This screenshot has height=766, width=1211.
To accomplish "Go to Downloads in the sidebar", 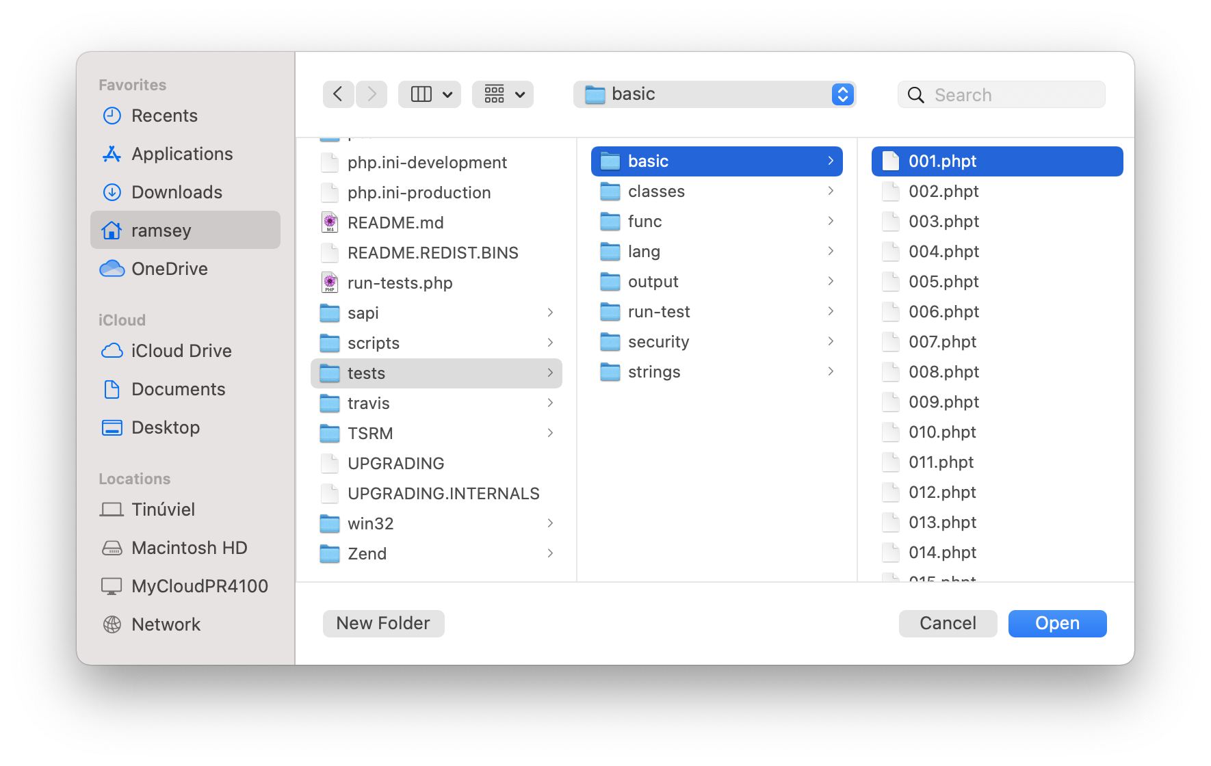I will [177, 192].
